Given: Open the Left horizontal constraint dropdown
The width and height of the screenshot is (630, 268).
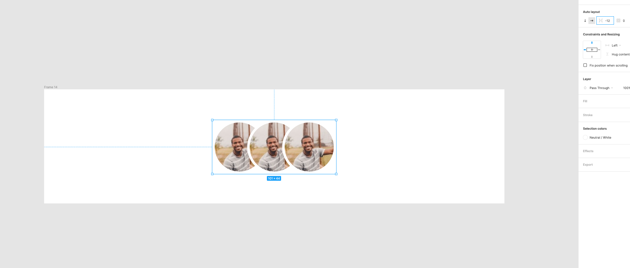Looking at the screenshot, I should tap(616, 45).
